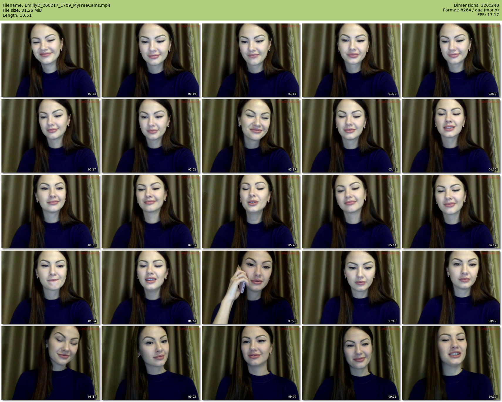
Task: Select the frame at 01:13
Action: 250,60
